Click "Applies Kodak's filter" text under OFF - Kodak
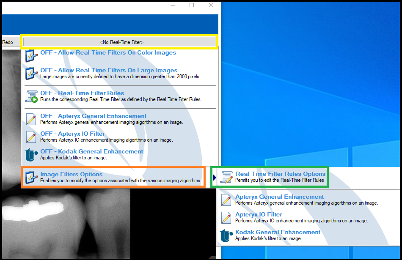 point(73,158)
